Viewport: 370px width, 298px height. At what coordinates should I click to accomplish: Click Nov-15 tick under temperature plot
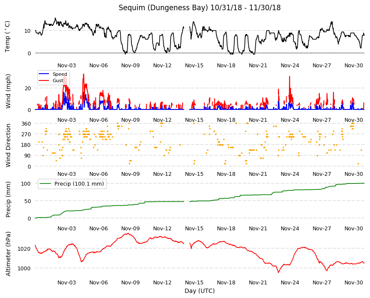(x=194, y=66)
